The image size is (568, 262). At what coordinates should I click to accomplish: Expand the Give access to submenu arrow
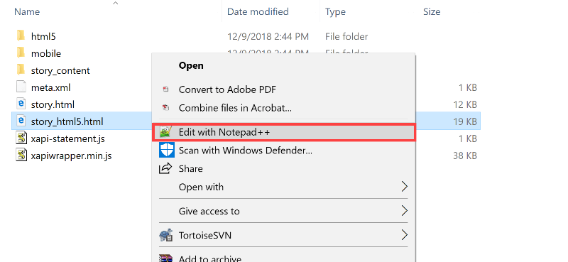point(405,211)
